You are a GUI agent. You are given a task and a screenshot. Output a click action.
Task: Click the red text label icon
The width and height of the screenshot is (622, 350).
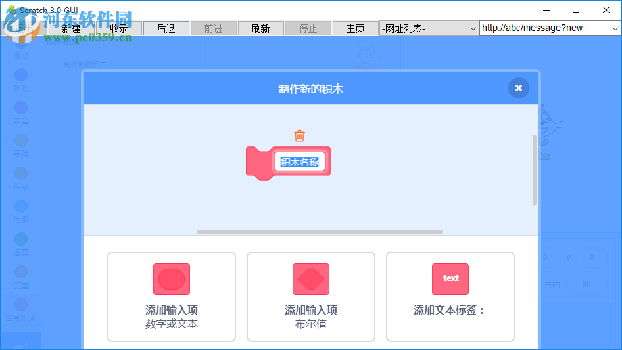450,279
